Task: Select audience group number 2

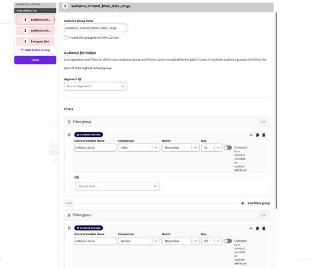Action: (x=36, y=31)
